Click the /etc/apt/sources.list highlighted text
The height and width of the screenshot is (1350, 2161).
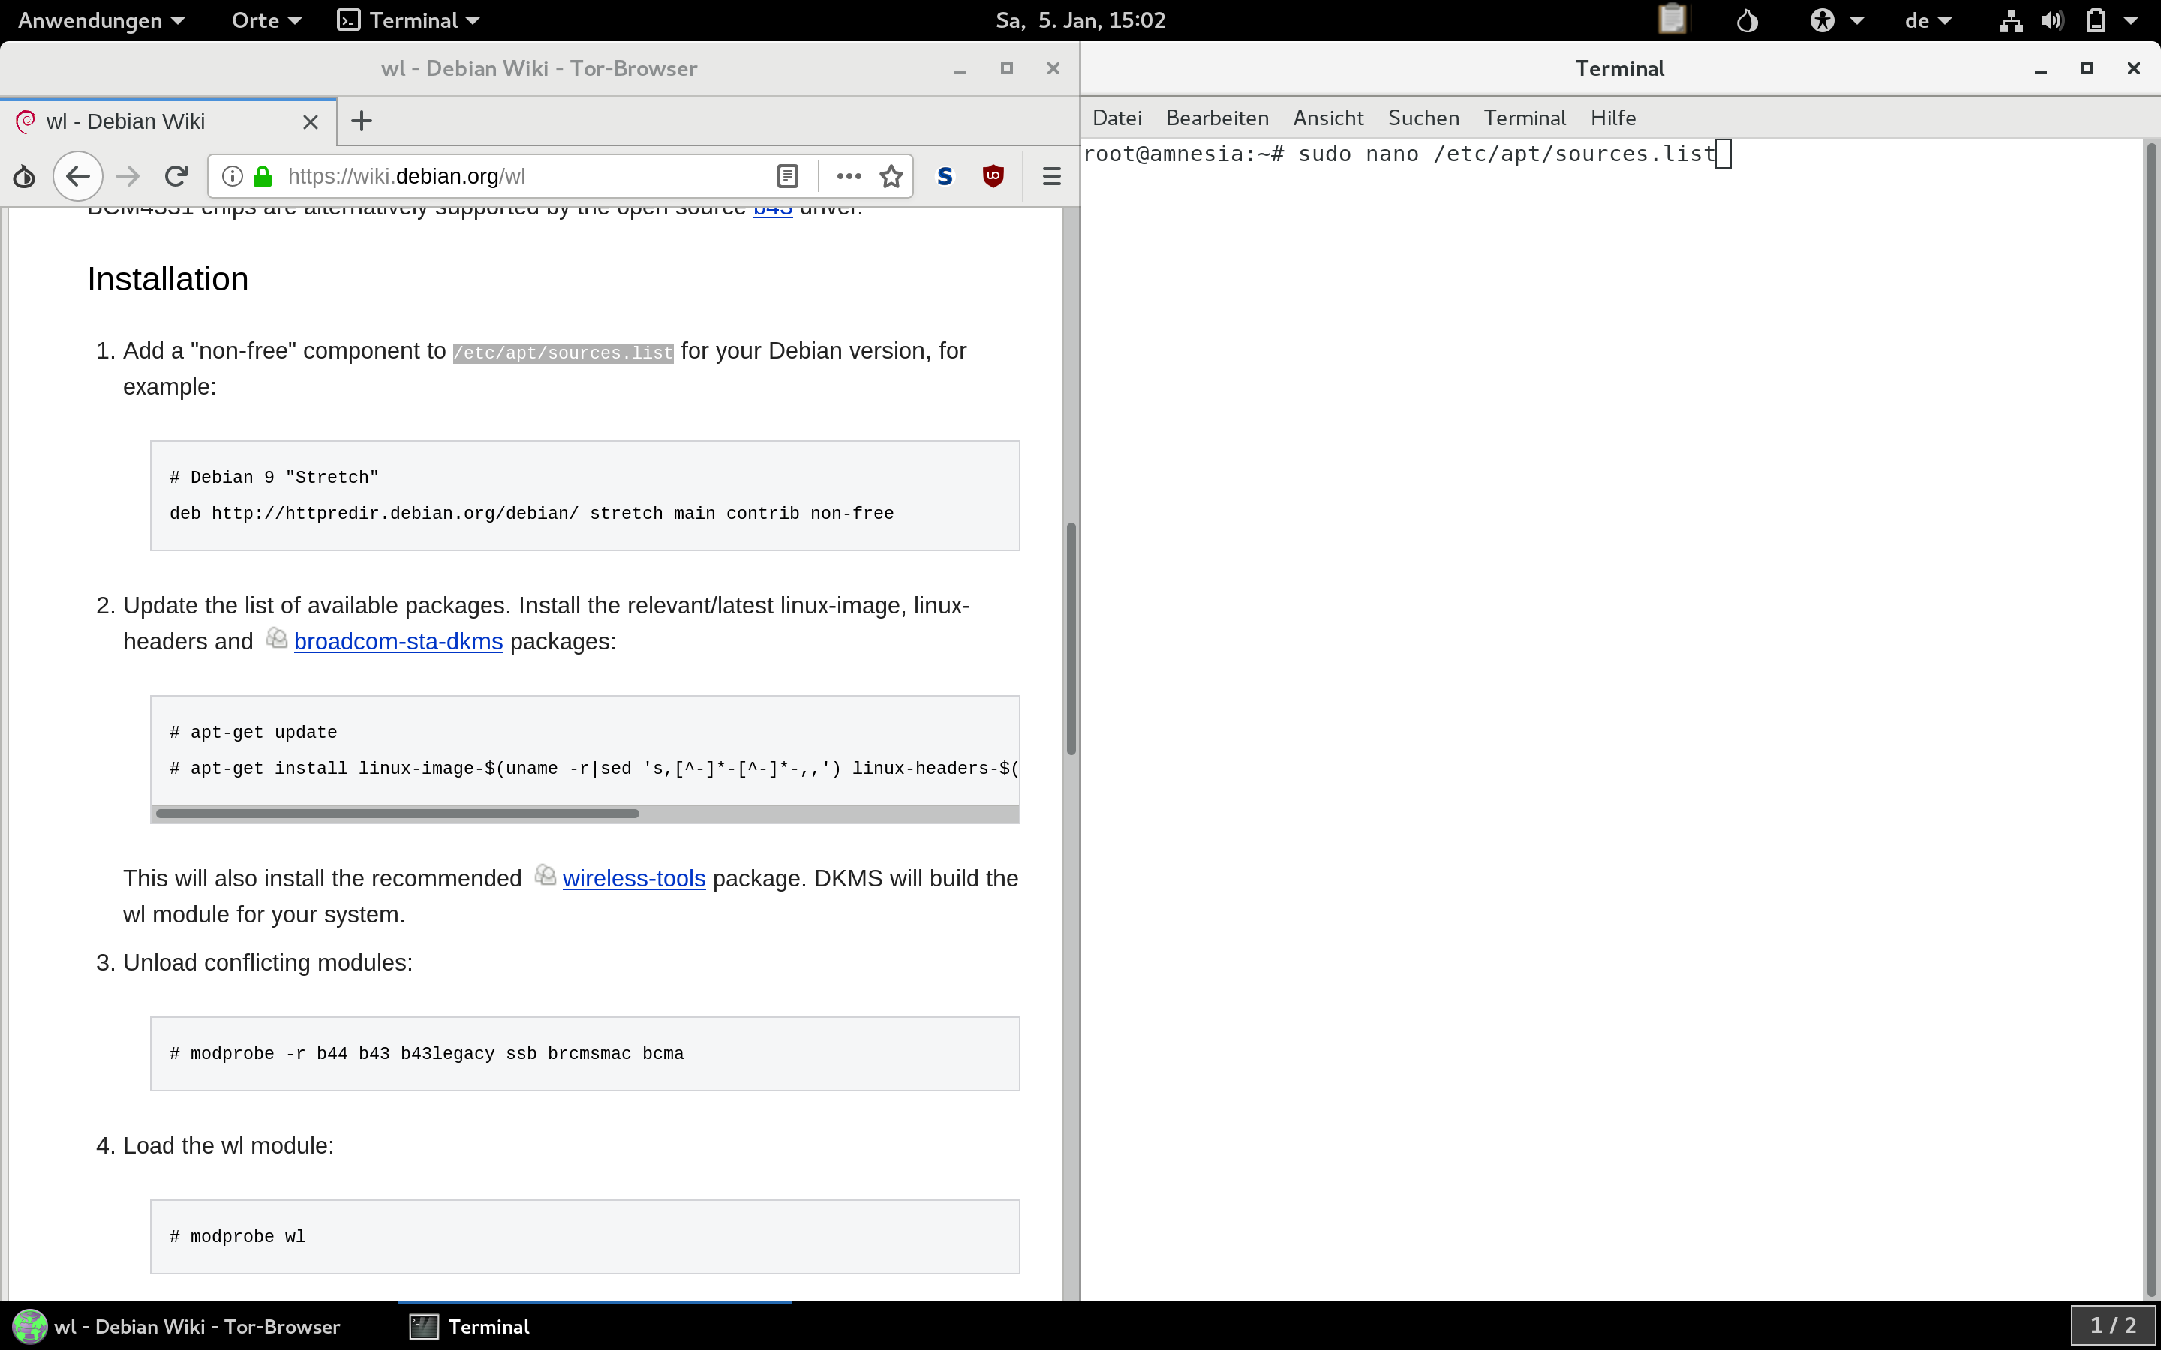(x=563, y=352)
